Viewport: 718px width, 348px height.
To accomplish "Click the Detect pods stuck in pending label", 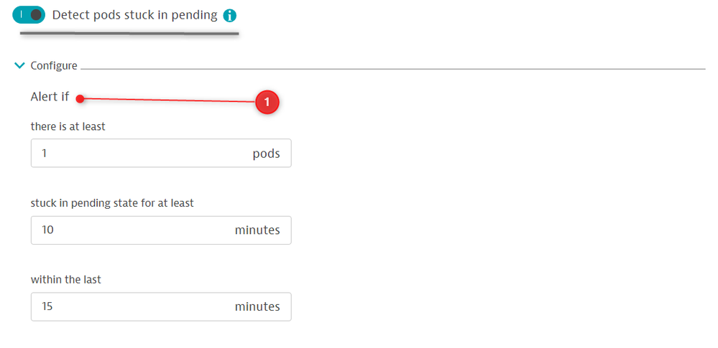I will coord(134,15).
